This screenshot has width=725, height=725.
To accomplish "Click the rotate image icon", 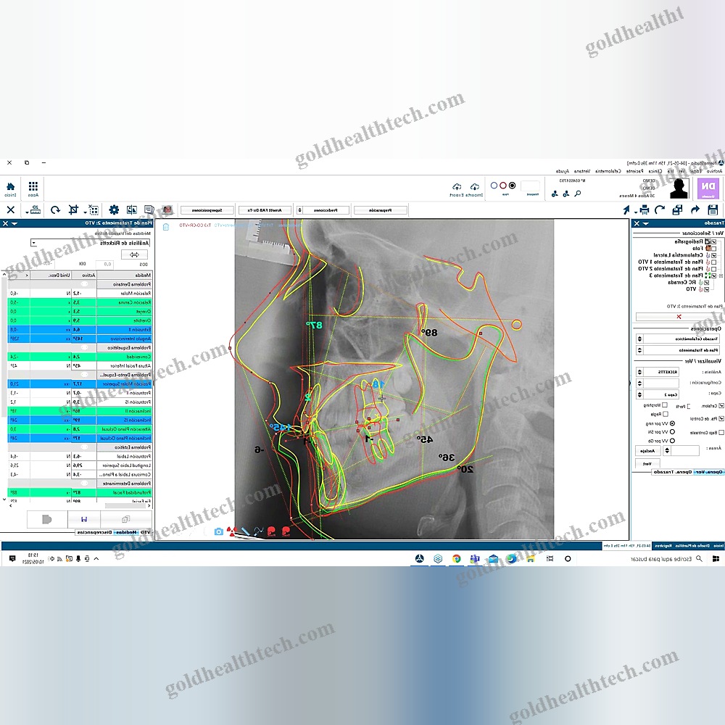I will (56, 210).
